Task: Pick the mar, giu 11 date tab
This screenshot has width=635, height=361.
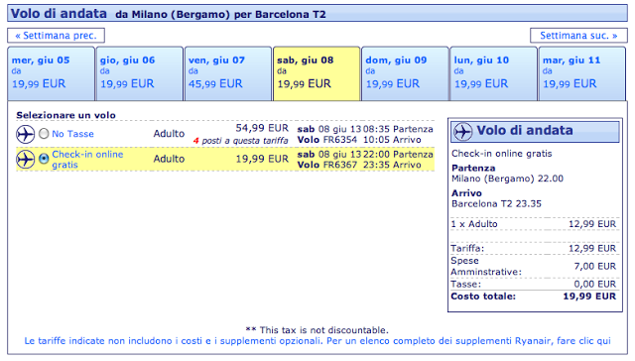Action: [x=582, y=73]
